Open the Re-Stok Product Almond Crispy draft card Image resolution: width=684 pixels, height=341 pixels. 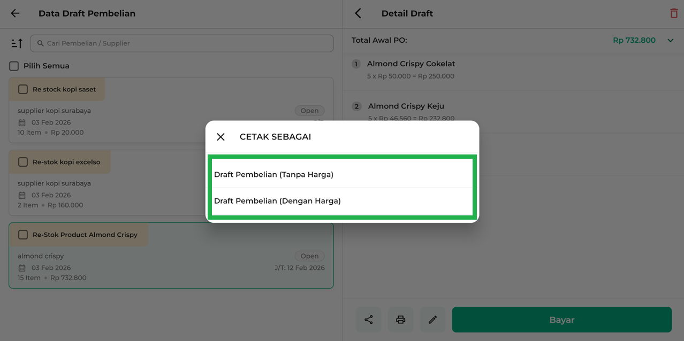pyautogui.click(x=171, y=255)
